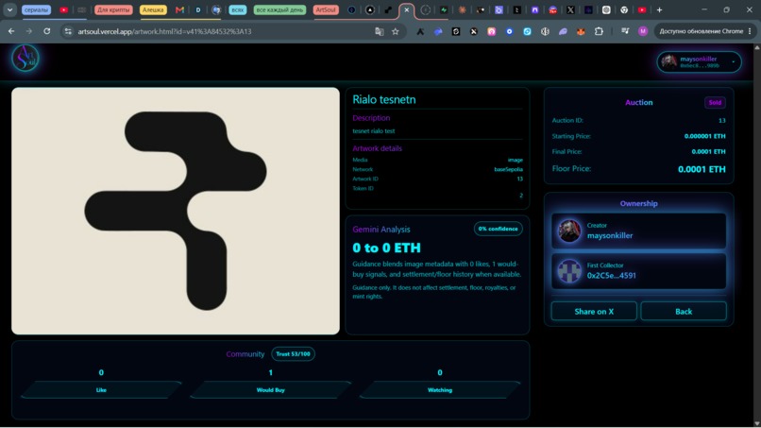Expand the tab search dropdown arrow
This screenshot has height=428, width=761.
coord(9,9)
